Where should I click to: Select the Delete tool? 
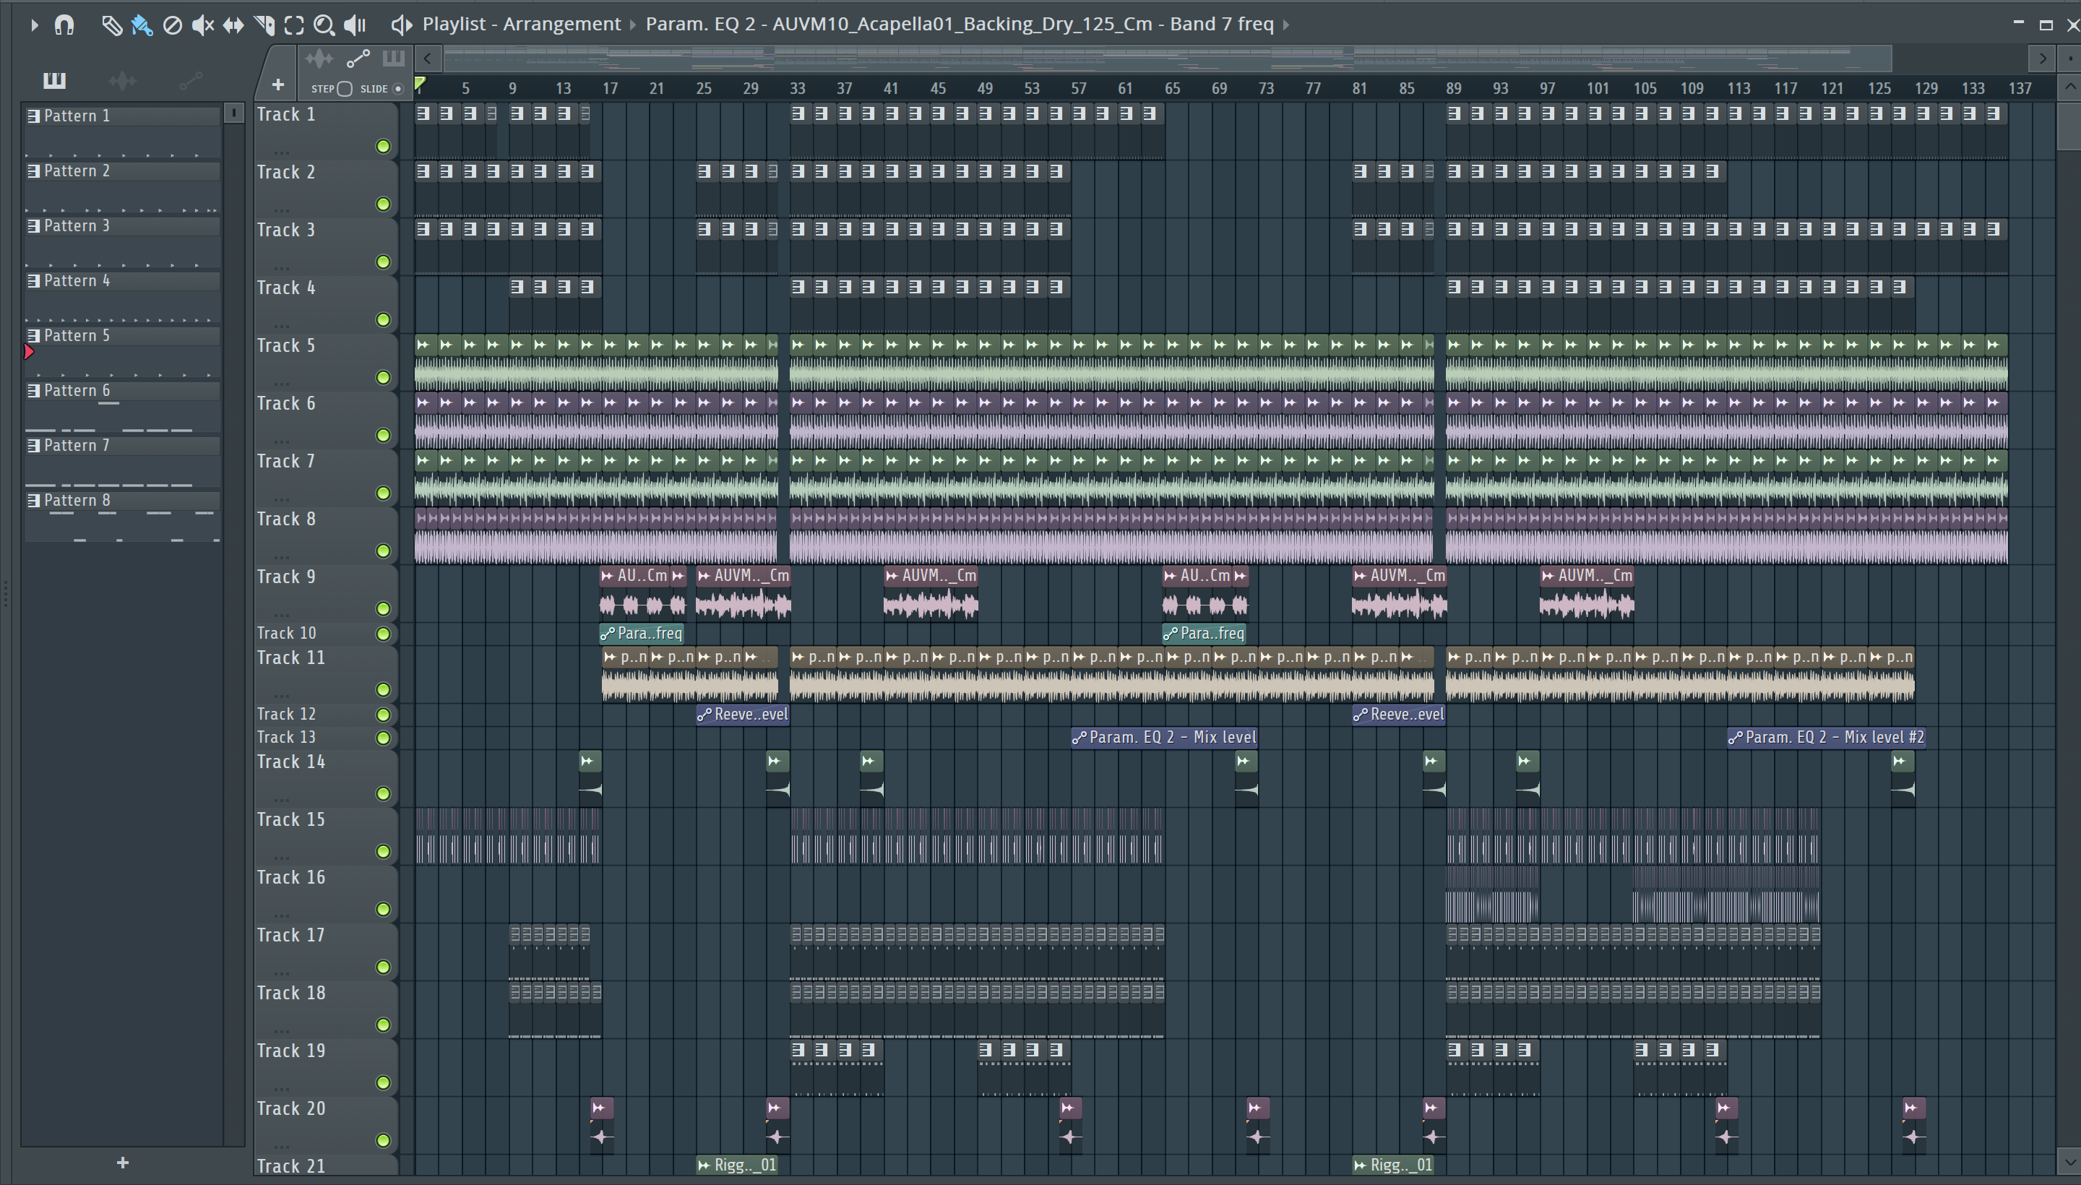click(172, 25)
